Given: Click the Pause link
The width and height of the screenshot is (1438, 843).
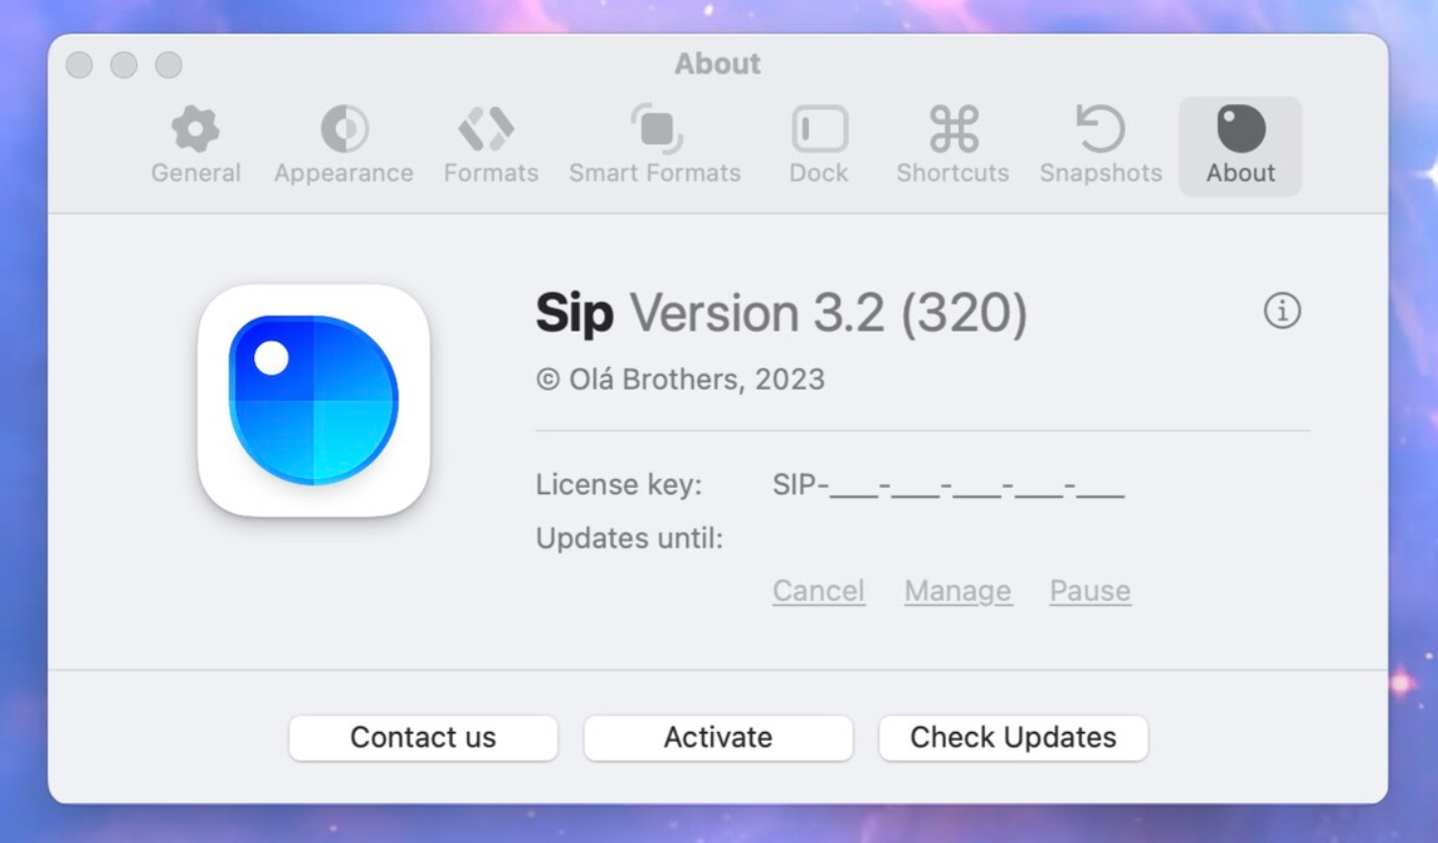Looking at the screenshot, I should (x=1090, y=591).
